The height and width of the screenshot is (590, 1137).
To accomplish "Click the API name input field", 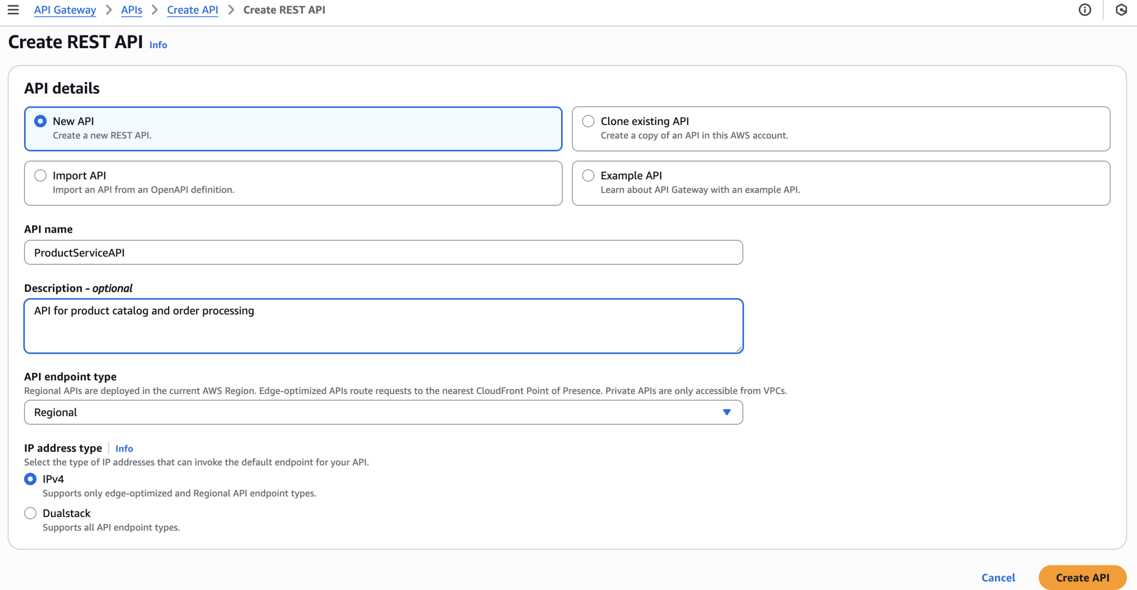I will (x=383, y=252).
